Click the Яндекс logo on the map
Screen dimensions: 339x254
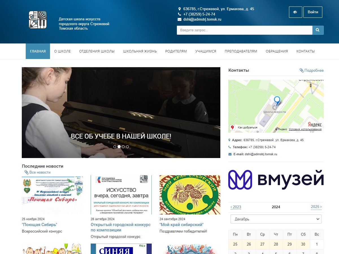pos(314,124)
